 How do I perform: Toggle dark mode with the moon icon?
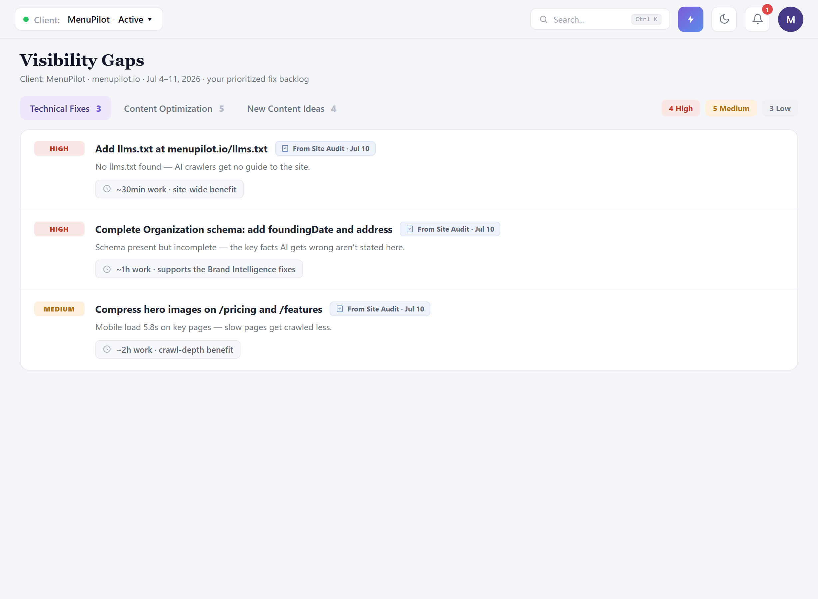724,19
